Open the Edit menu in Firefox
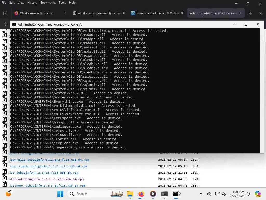The width and height of the screenshot is (266, 200). pos(12,3)
